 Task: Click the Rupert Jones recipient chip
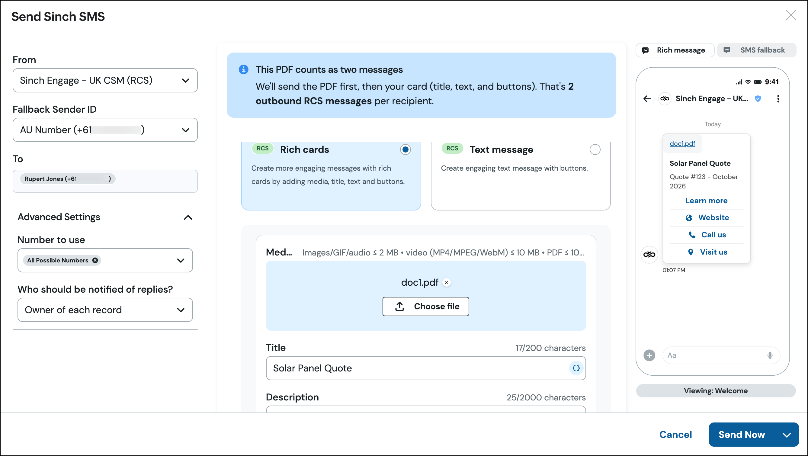(67, 179)
